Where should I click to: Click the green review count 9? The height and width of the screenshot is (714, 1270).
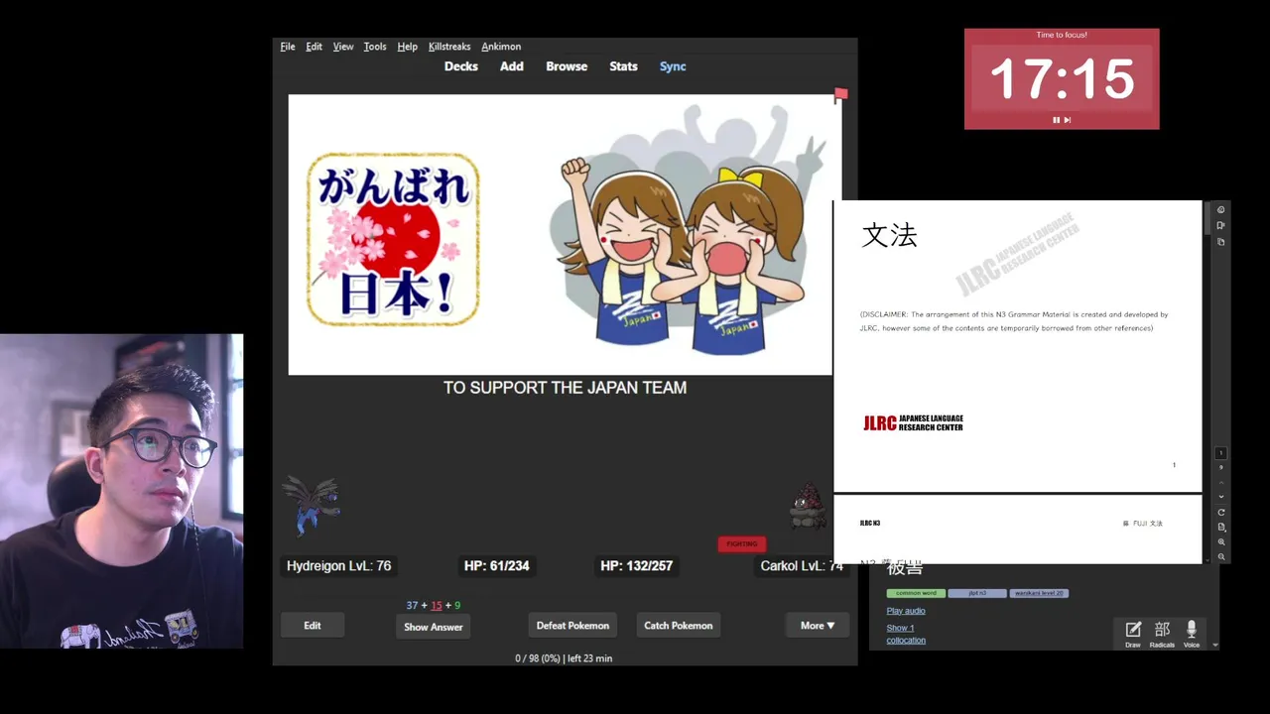click(457, 605)
